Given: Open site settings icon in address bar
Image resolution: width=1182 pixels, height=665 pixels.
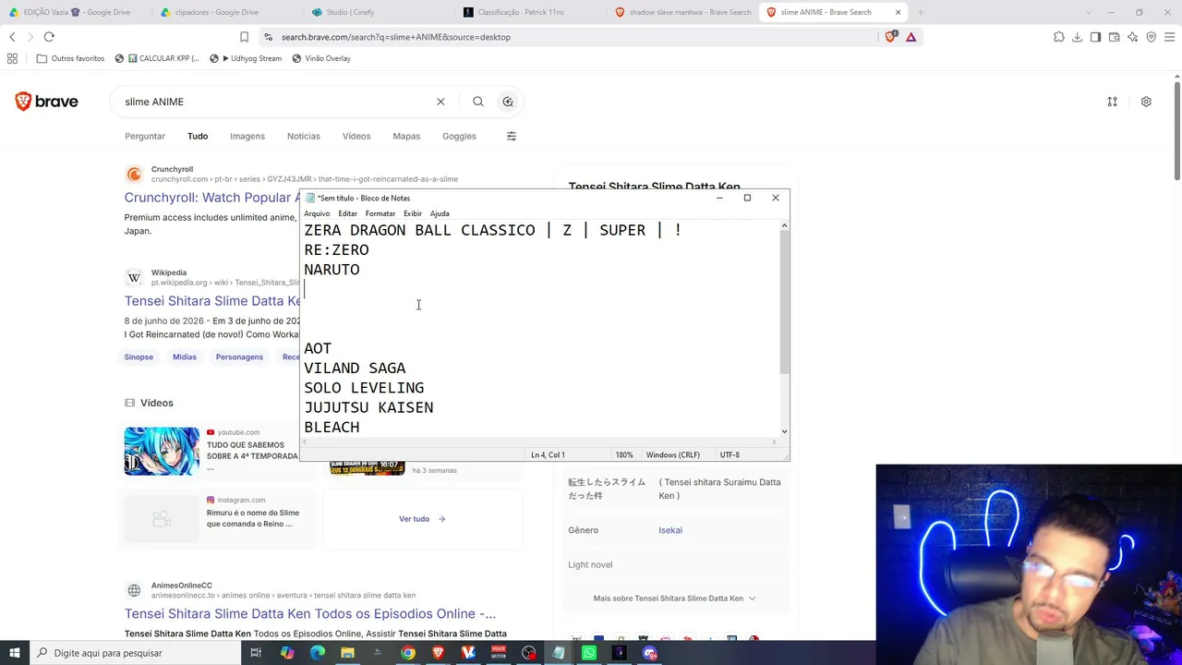Looking at the screenshot, I should (268, 37).
